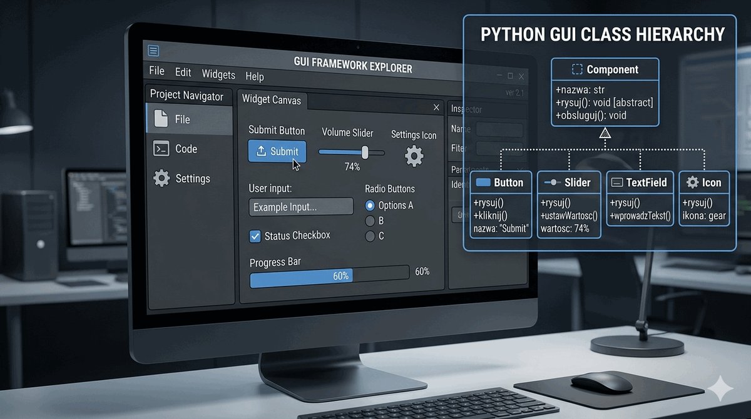This screenshot has width=751, height=419.
Task: Select radio button B
Action: pos(370,221)
